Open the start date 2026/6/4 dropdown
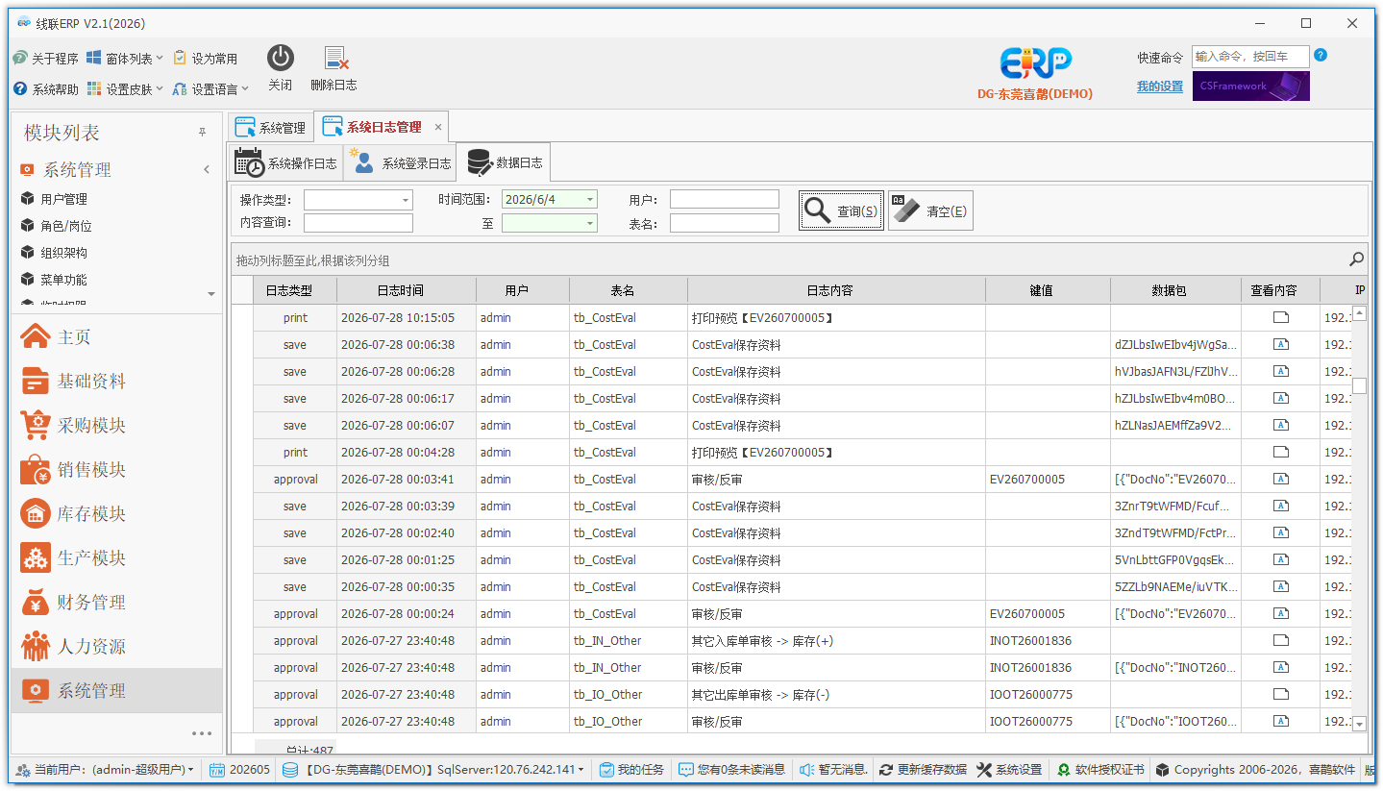 [590, 200]
